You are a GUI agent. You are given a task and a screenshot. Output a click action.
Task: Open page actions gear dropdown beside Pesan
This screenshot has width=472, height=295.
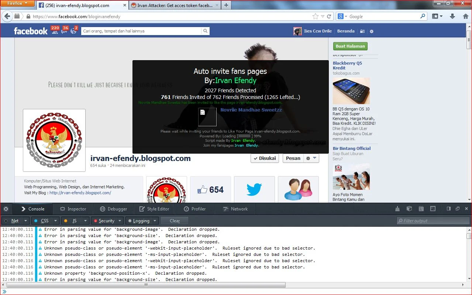point(311,158)
